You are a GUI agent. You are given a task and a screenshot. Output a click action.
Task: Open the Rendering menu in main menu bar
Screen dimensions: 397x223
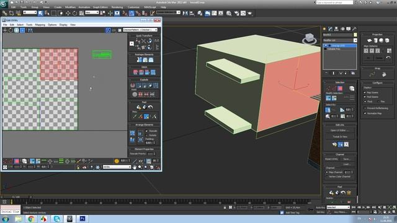pyautogui.click(x=117, y=7)
